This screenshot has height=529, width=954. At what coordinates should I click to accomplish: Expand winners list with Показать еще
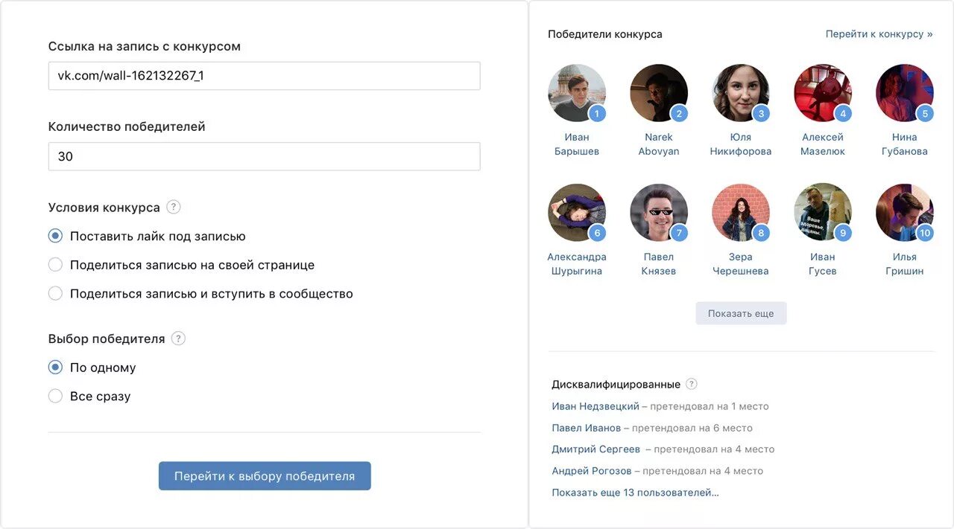741,313
